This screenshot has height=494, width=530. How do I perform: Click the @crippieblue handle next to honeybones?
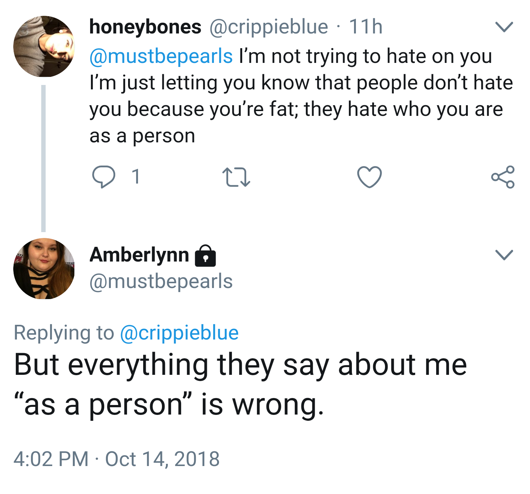(269, 27)
